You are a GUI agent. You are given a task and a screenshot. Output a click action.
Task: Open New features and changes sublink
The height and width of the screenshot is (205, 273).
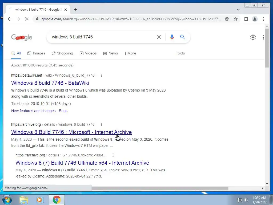(x=33, y=111)
